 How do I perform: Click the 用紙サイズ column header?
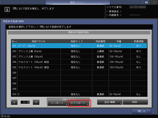[x=76, y=41]
